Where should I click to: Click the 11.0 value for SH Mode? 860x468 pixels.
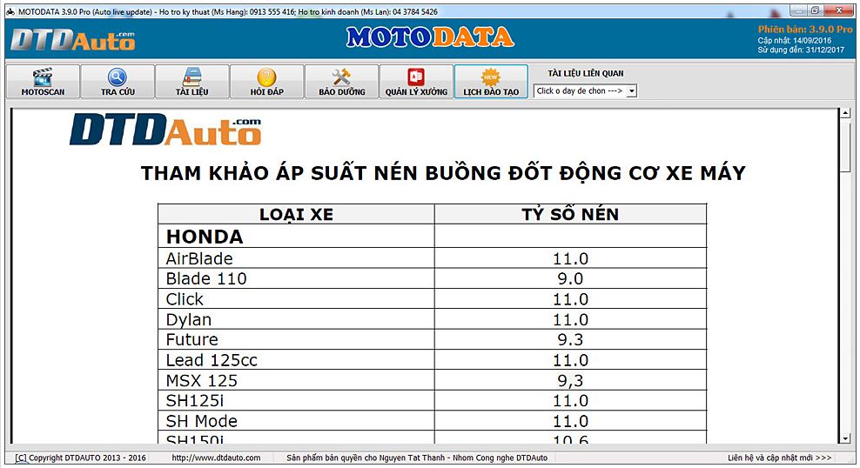570,421
